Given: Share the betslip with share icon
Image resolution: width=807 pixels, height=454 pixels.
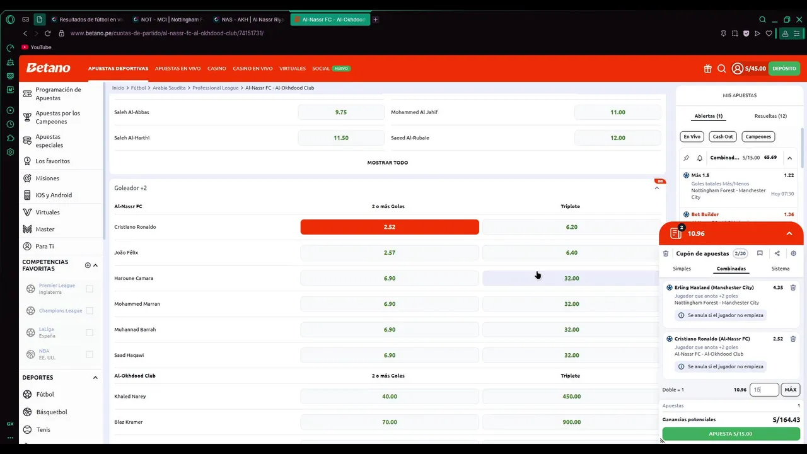Looking at the screenshot, I should pyautogui.click(x=777, y=253).
